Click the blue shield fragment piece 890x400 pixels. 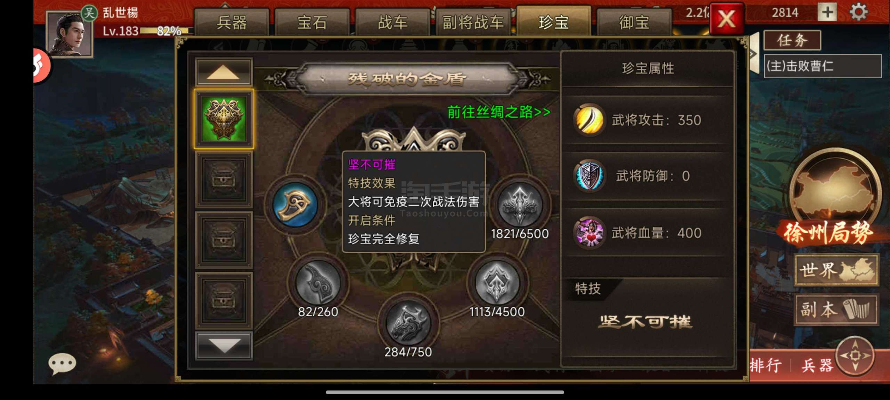295,205
